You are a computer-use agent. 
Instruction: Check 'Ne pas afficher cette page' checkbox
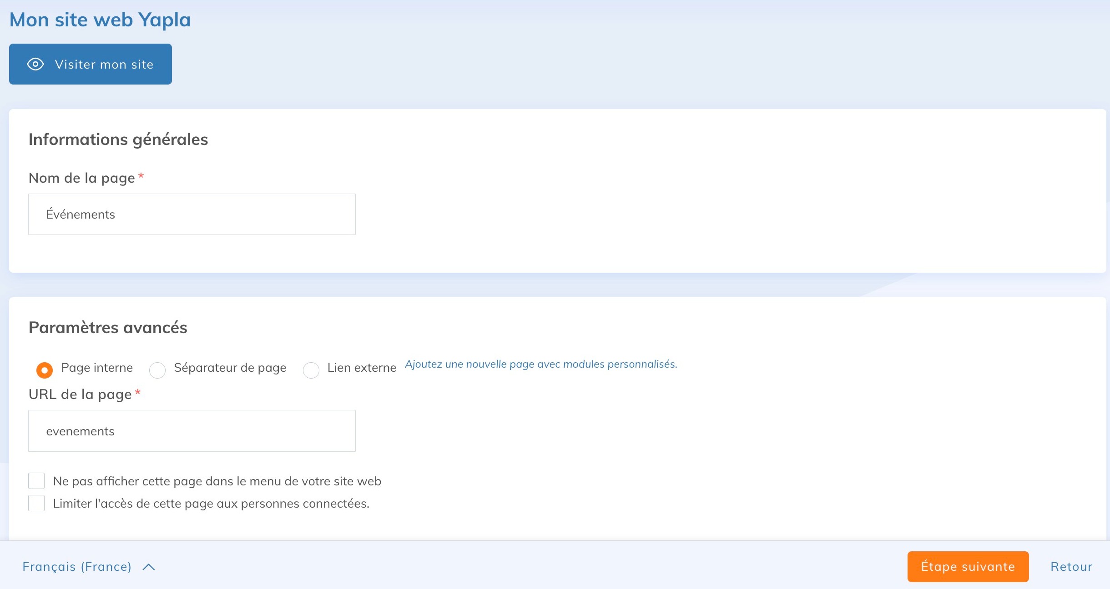point(36,481)
